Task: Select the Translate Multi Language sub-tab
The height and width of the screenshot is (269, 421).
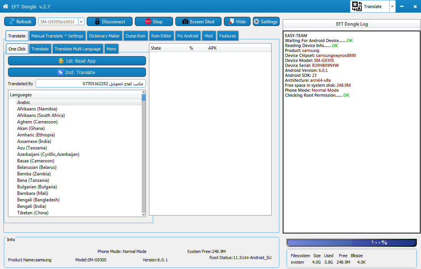Action: click(78, 49)
